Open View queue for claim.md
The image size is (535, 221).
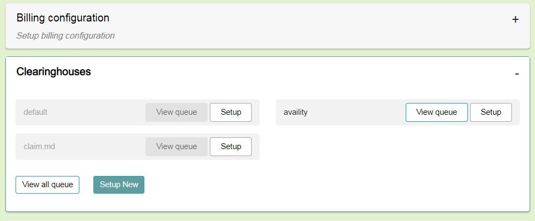tap(176, 147)
